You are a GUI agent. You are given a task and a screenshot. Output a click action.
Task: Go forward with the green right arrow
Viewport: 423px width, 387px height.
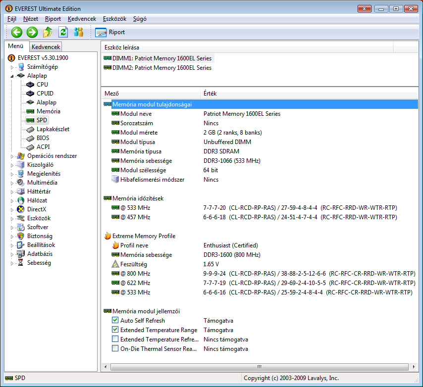32,32
